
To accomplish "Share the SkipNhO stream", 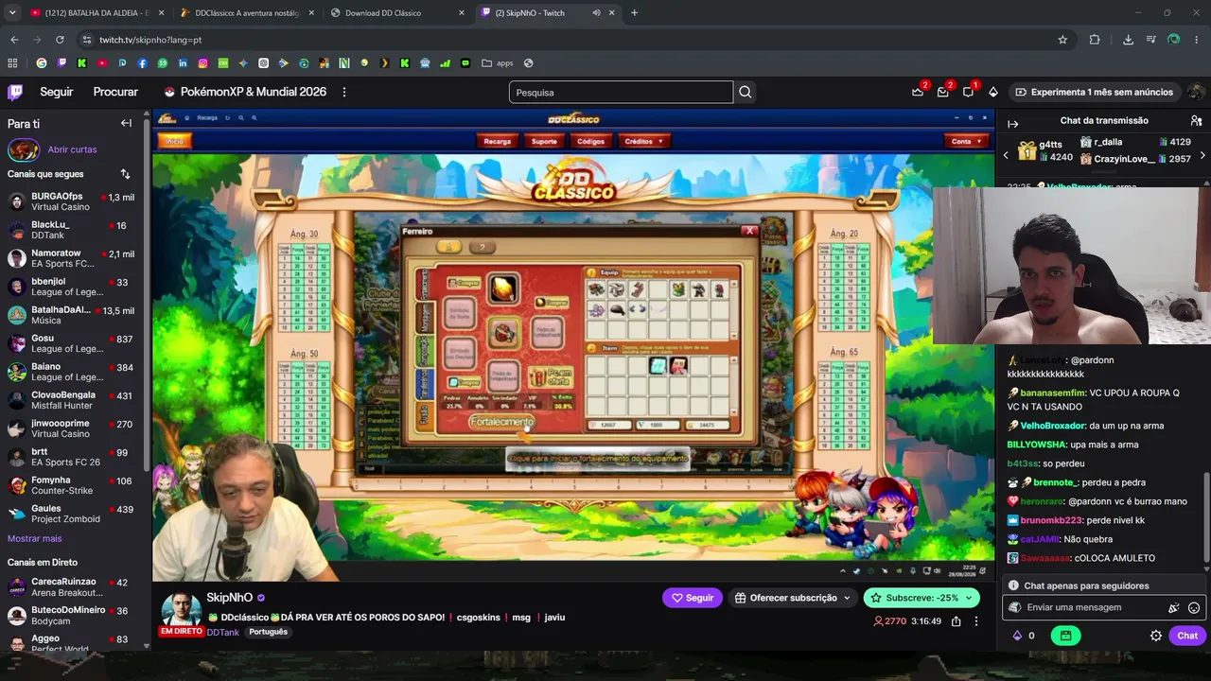I will (x=957, y=621).
